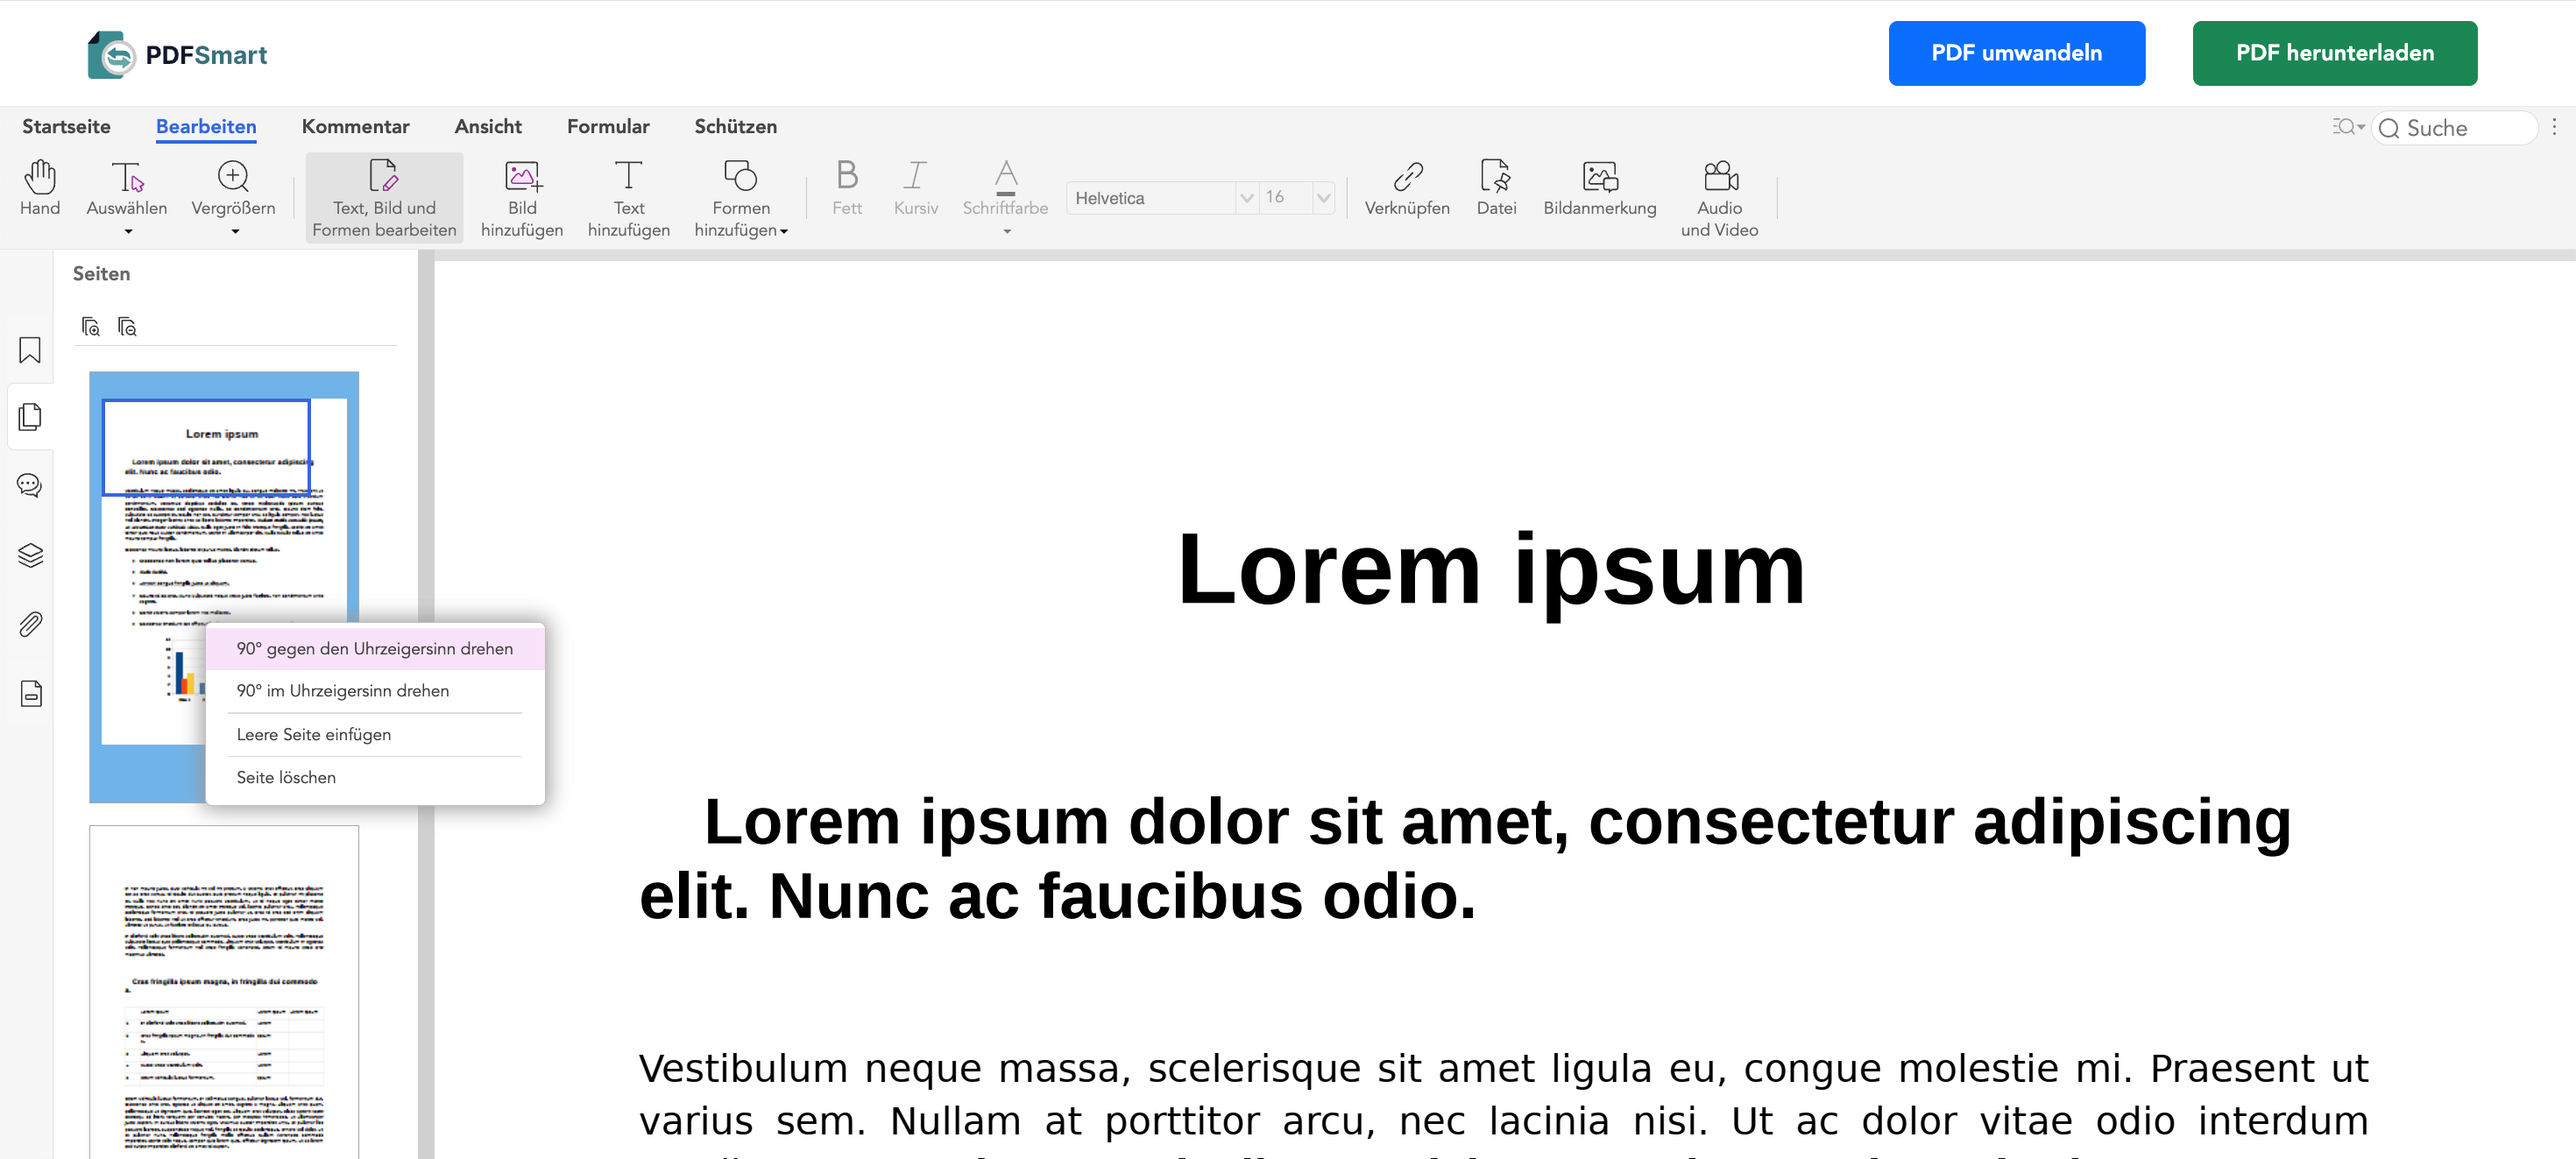Viewport: 2576px width, 1159px height.
Task: Open the Layers panel in the sidebar
Action: pyautogui.click(x=29, y=556)
